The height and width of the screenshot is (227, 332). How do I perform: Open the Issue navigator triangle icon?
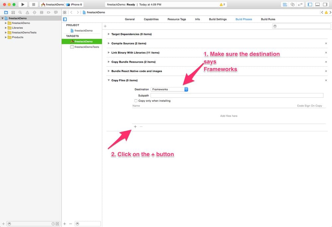(27, 13)
